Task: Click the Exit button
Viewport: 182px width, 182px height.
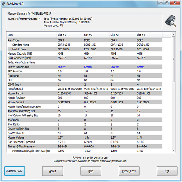Action: [x=167, y=171]
